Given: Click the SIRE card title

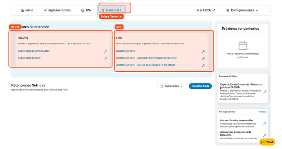Looking at the screenshot, I should click(119, 37).
